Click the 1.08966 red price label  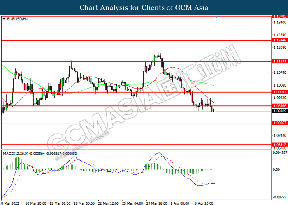(280, 106)
